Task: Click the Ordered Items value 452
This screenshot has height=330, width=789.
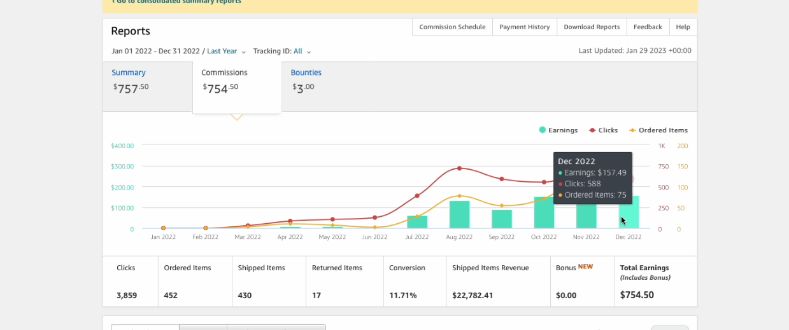Action: click(x=171, y=296)
